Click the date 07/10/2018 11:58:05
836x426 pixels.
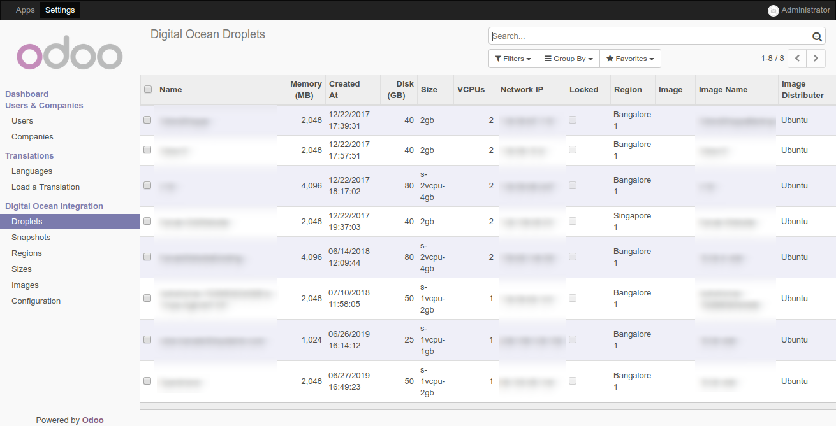click(349, 299)
